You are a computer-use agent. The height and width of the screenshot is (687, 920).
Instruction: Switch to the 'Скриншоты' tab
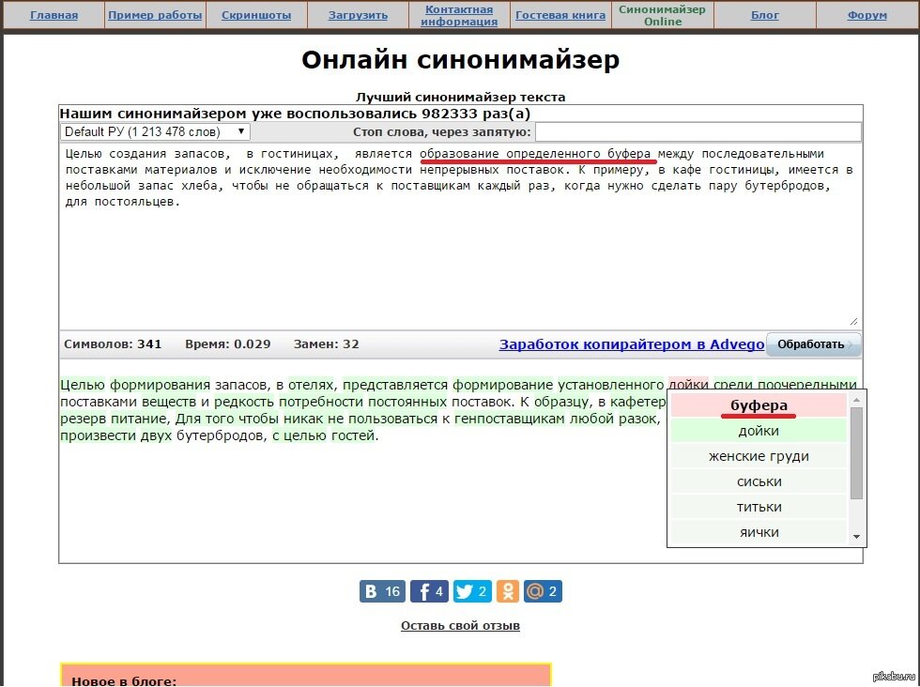[x=256, y=15]
